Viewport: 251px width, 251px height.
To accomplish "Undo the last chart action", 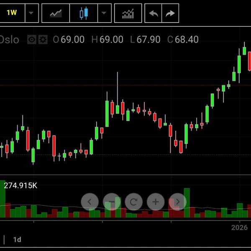I will pyautogui.click(x=154, y=13).
